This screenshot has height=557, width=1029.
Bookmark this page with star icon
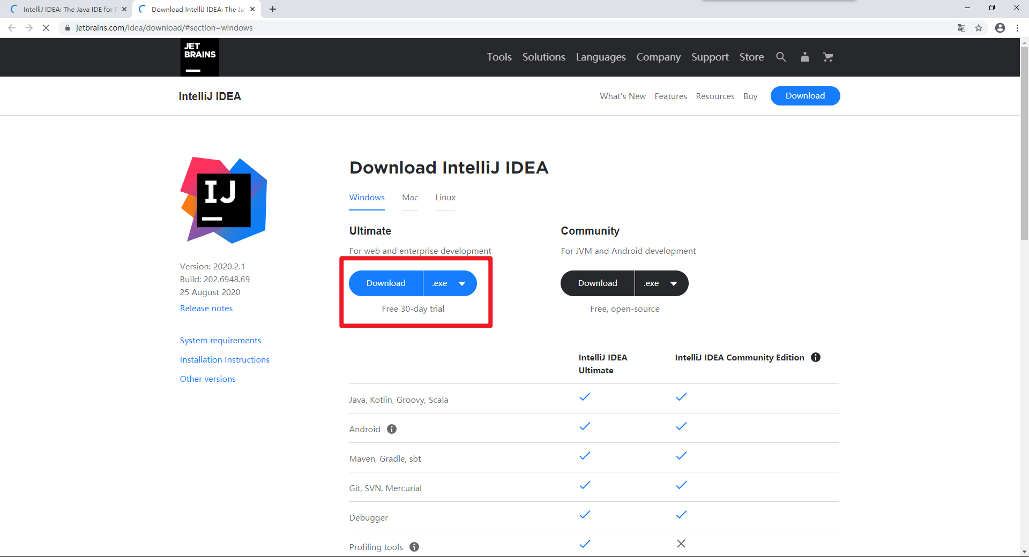(979, 28)
